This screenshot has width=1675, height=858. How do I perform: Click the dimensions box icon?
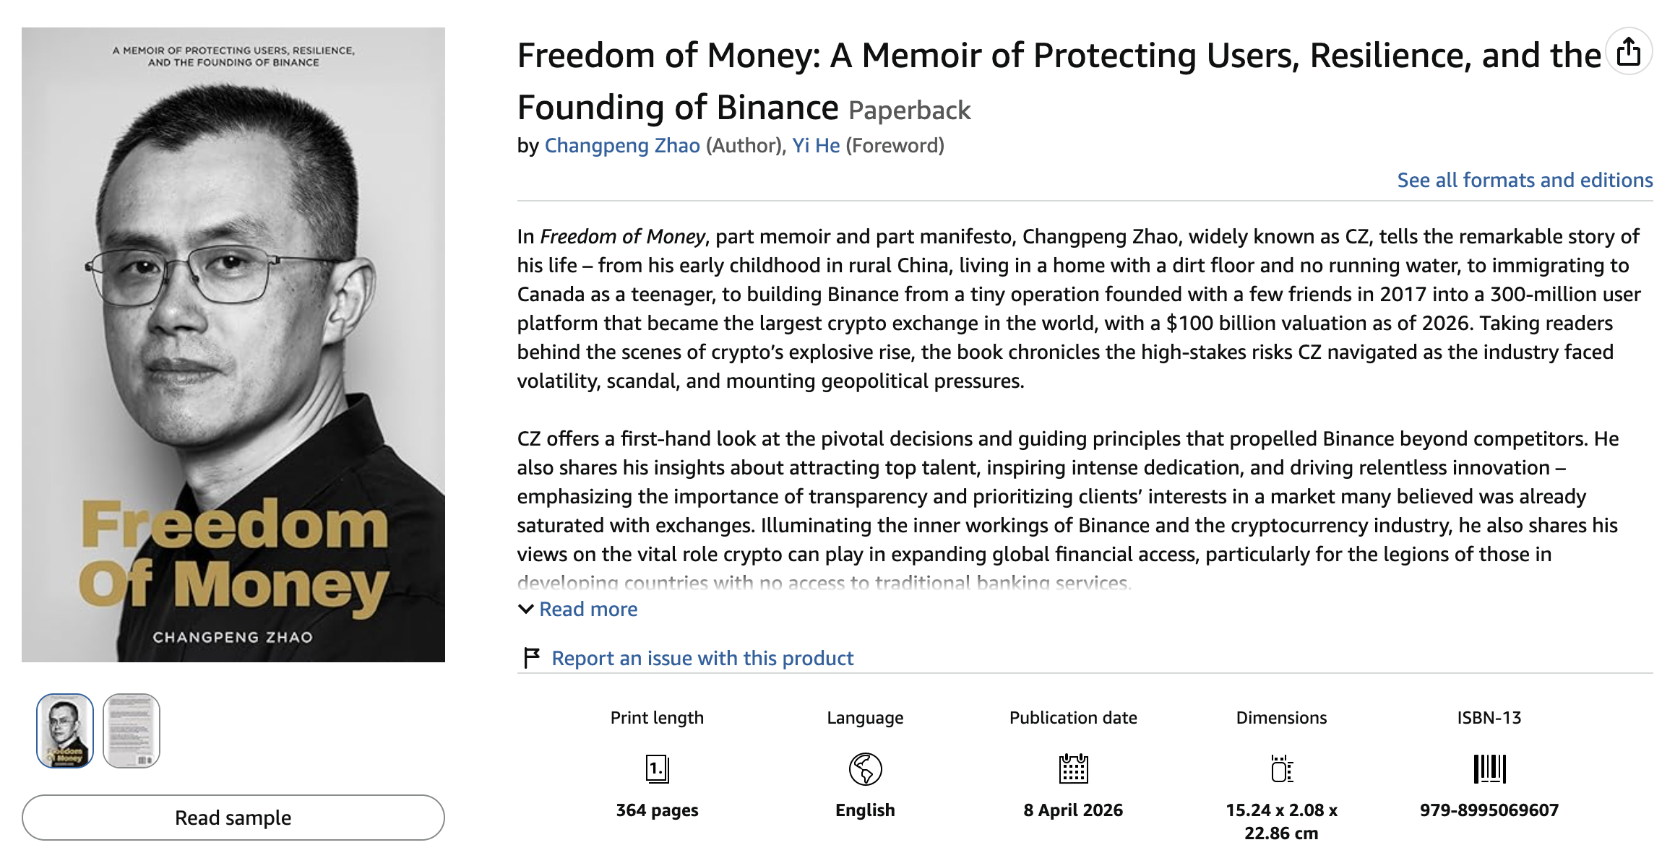(x=1283, y=770)
